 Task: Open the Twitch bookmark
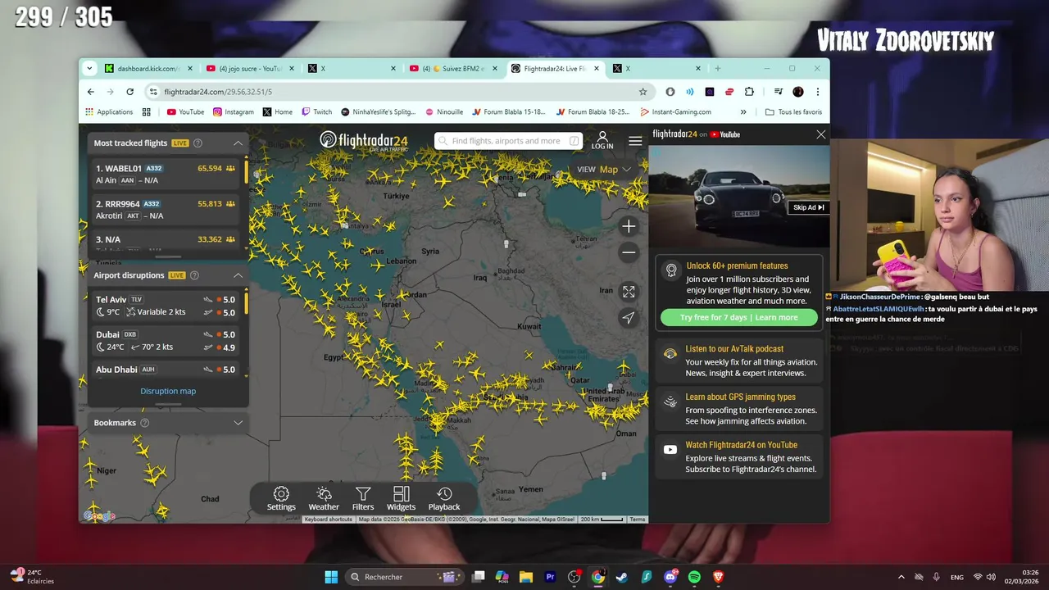[x=316, y=111]
